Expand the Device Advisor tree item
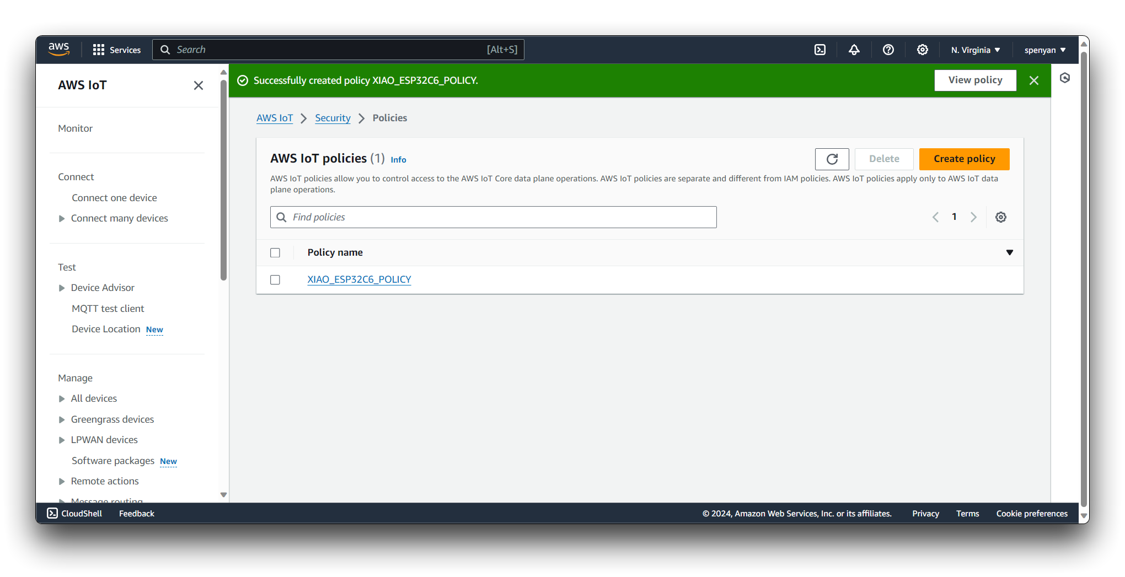The width and height of the screenshot is (1125, 577). coord(62,288)
